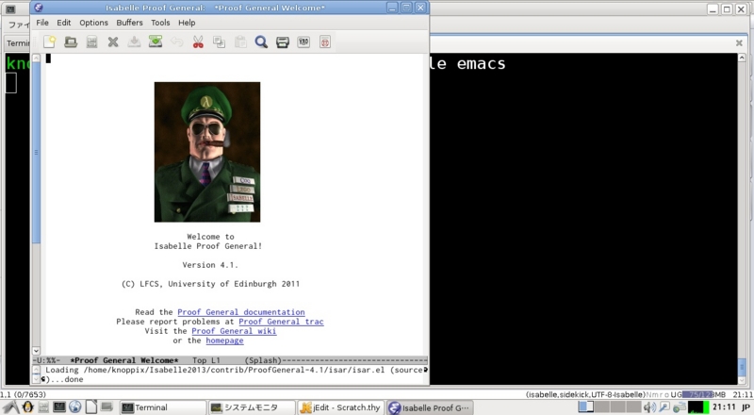754x415 pixels.
Task: Switch to システムモニタ taskbar button
Action: coord(252,407)
